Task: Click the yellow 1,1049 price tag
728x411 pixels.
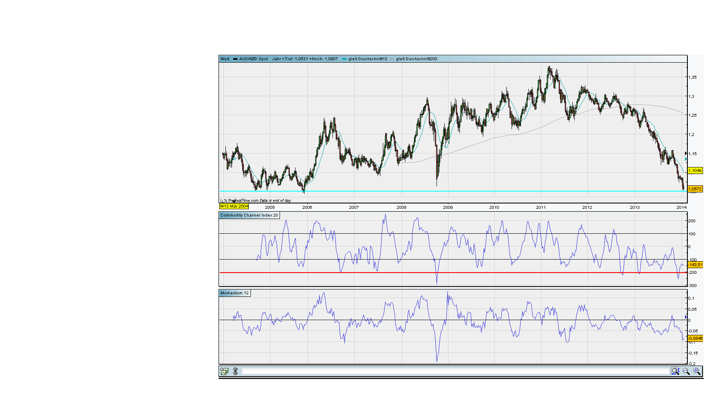Action: (695, 171)
